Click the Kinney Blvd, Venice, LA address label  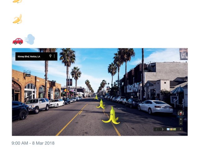(x=29, y=56)
